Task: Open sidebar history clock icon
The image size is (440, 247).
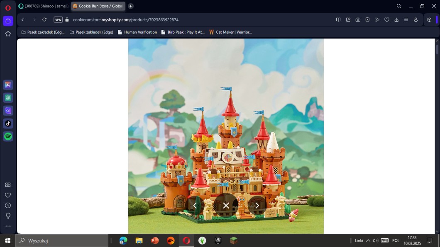Action: [8, 206]
